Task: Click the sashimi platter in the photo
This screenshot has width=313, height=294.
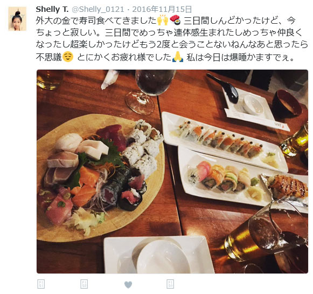Action: tap(101, 177)
